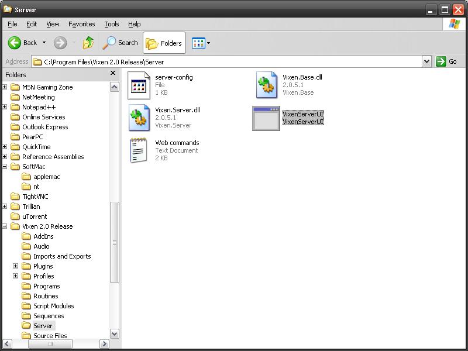Click the Vixen.Server.dll file name
The height and width of the screenshot is (351, 468).
tap(178, 110)
